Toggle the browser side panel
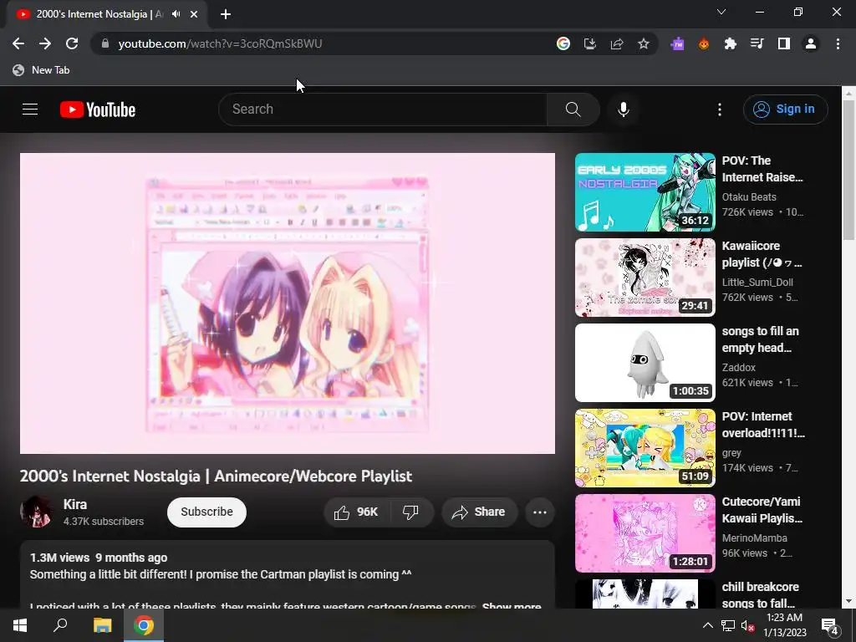 click(x=784, y=43)
